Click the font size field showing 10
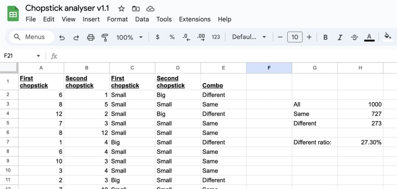397x189 pixels. point(295,37)
